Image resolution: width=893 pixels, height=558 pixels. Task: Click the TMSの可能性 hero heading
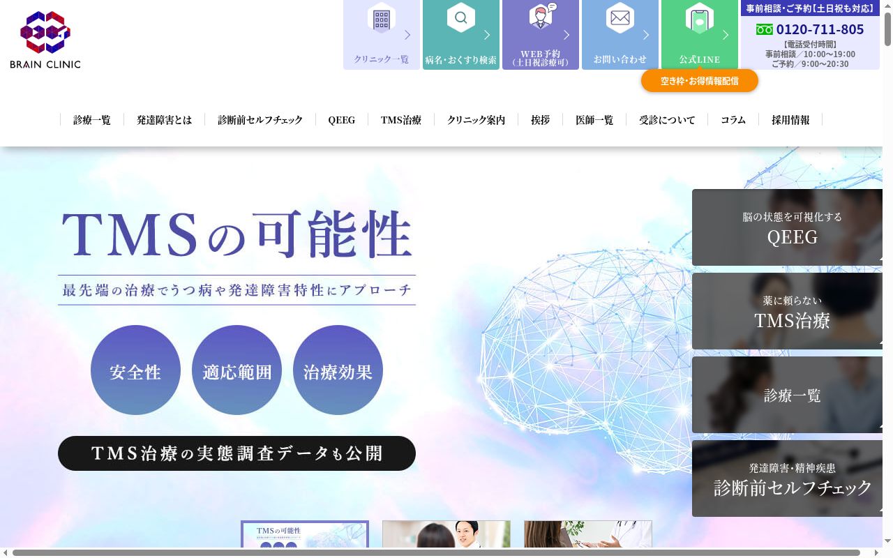[237, 234]
